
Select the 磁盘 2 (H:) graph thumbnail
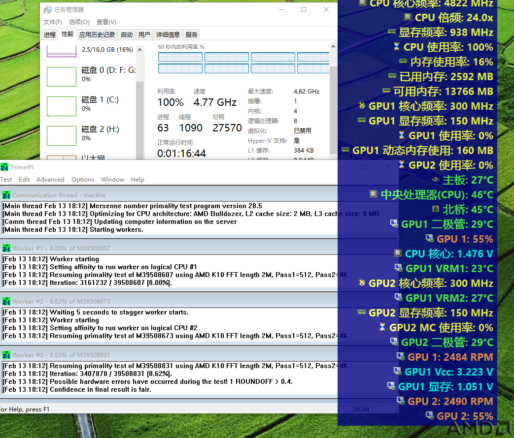click(62, 135)
